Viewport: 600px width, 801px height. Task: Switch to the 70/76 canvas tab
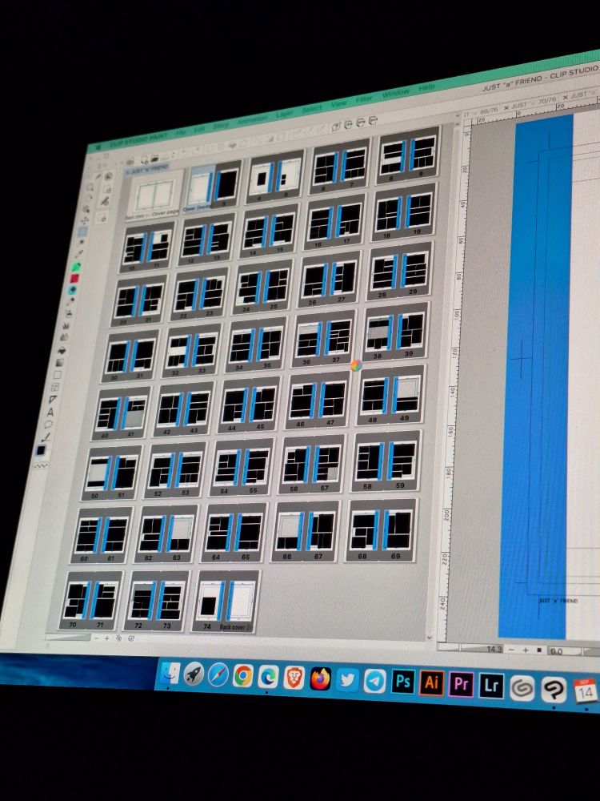[533, 103]
